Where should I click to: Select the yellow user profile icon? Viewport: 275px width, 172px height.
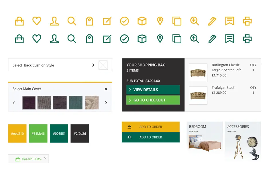pos(54,21)
